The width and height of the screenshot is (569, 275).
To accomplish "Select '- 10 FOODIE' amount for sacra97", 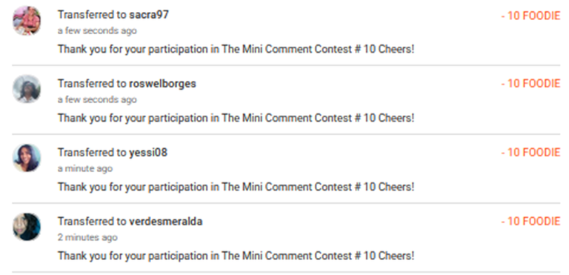I will click(x=530, y=16).
